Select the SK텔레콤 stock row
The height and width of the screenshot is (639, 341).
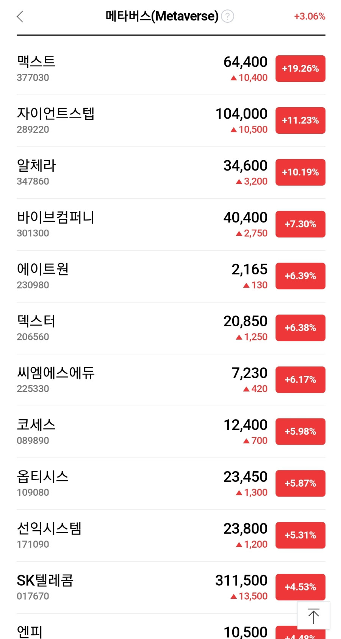point(171,588)
